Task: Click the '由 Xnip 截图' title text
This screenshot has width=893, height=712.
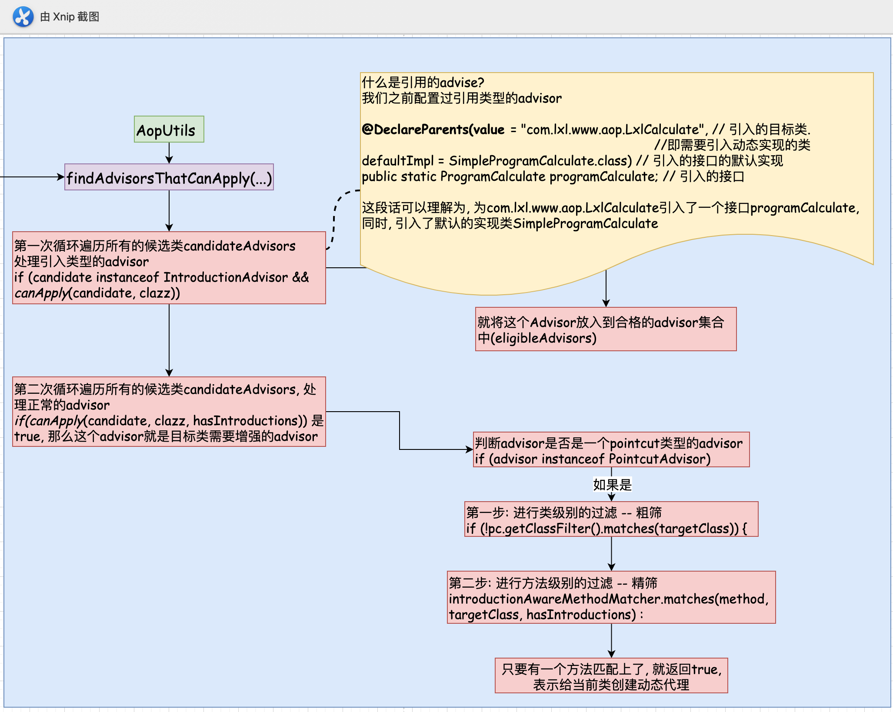Action: coord(70,17)
